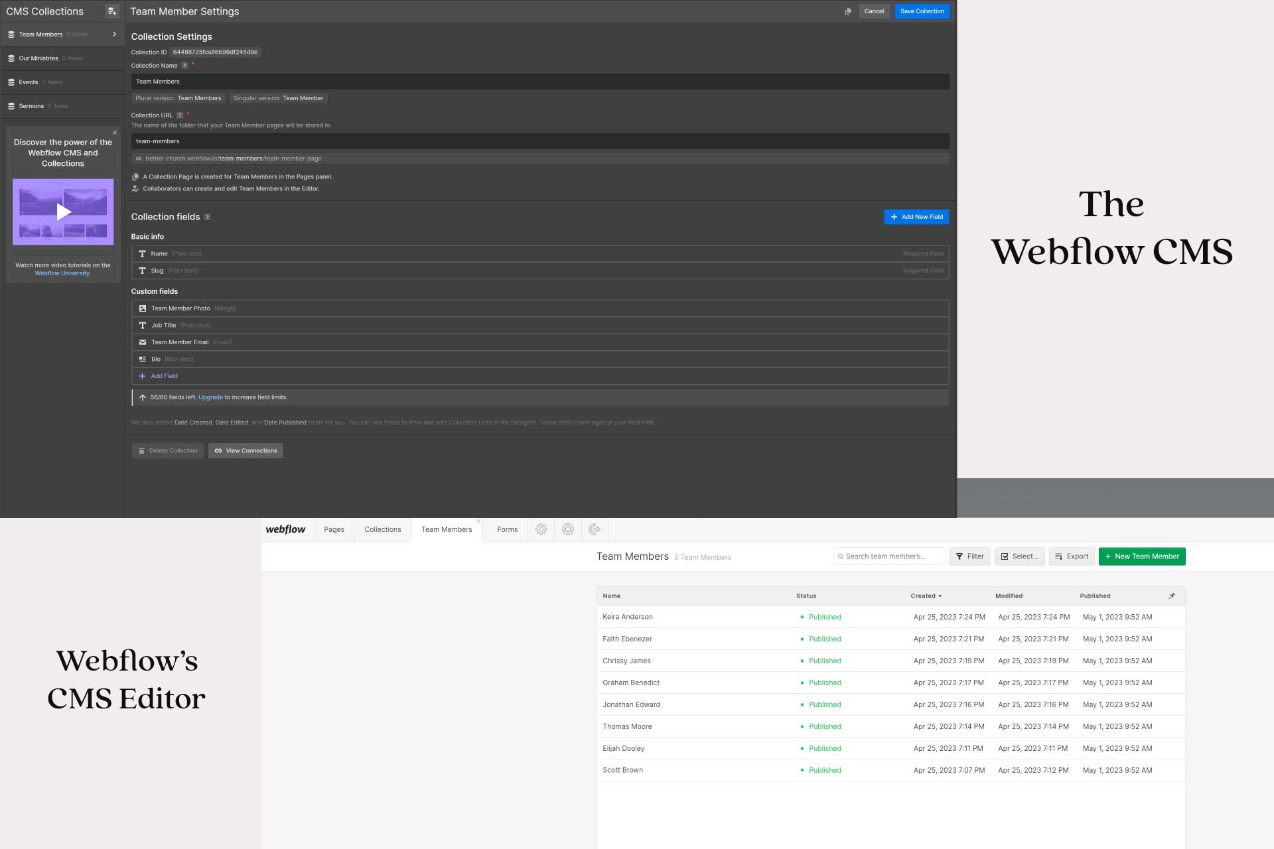Image resolution: width=1274 pixels, height=849 pixels.
Task: Open Editor settings via the gear icon
Action: click(x=541, y=529)
